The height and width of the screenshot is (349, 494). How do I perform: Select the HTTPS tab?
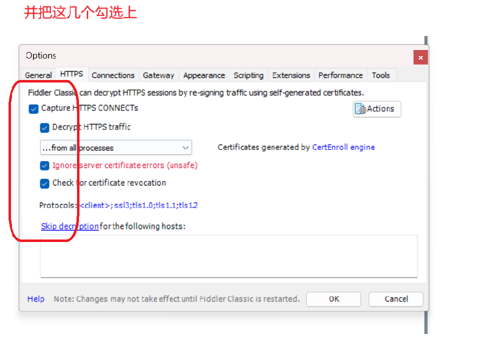click(72, 74)
